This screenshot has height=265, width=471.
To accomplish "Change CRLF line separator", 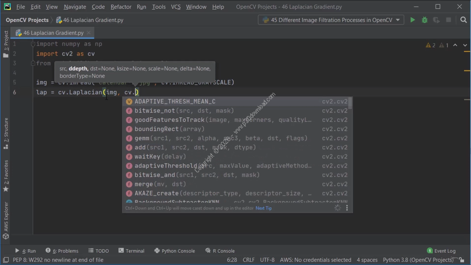I will click(x=248, y=260).
